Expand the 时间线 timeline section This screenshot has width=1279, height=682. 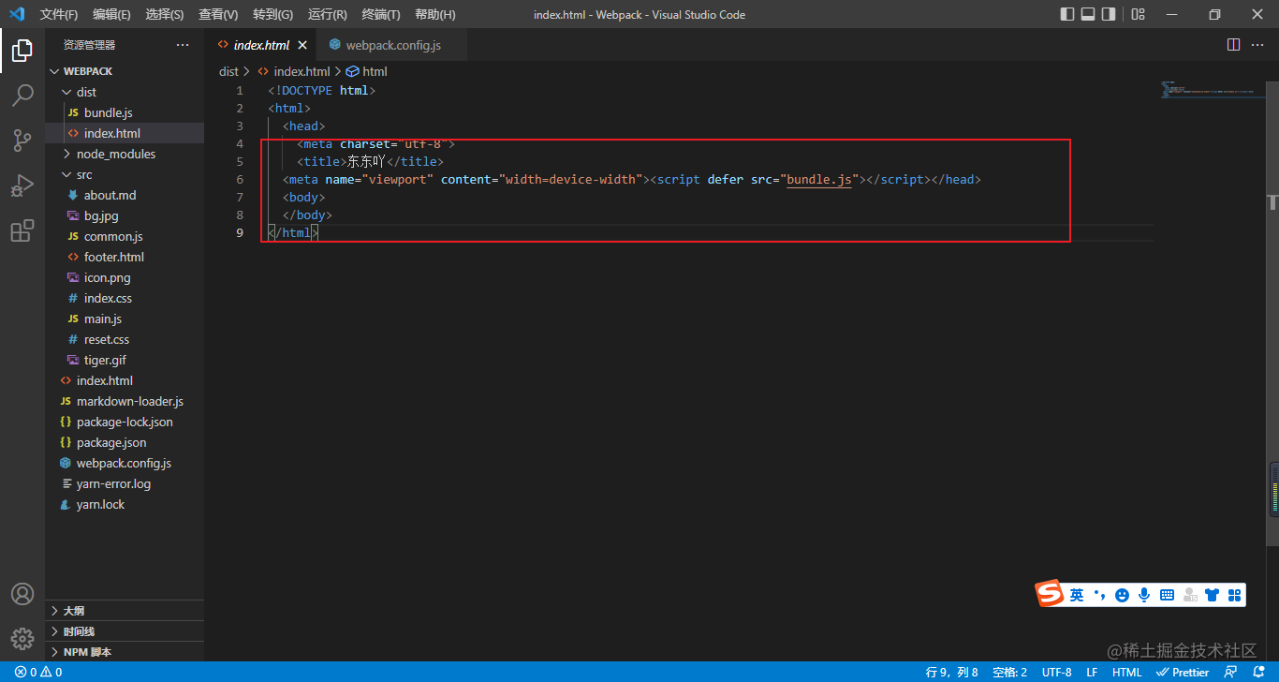pyautogui.click(x=125, y=631)
